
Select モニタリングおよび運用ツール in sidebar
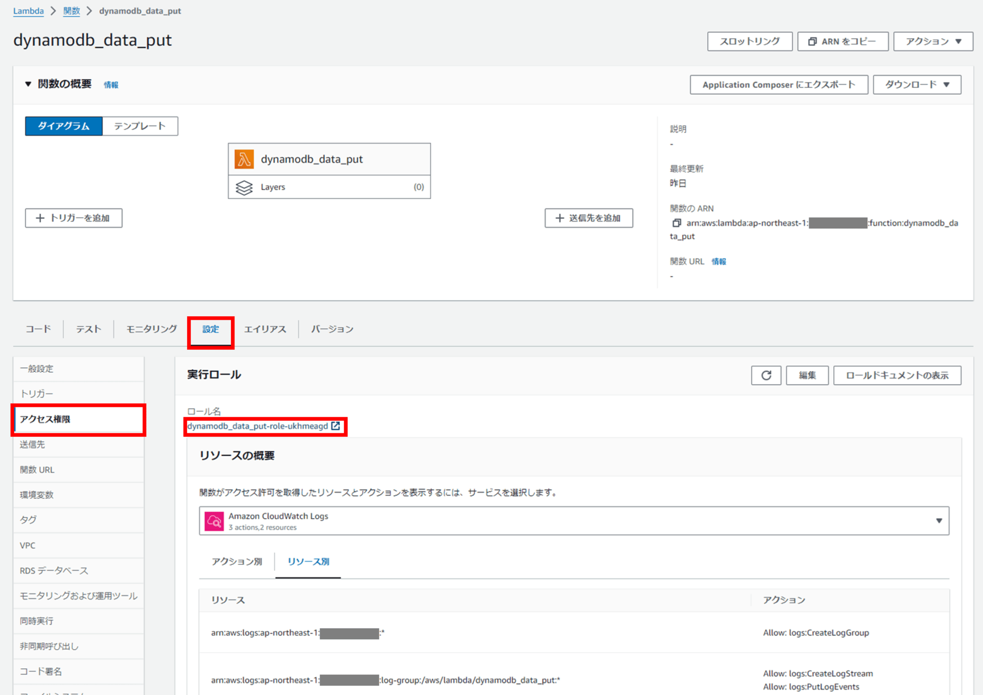(x=79, y=596)
